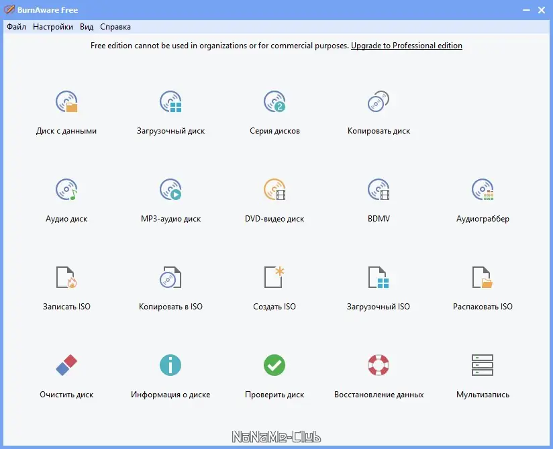553x449 pixels.
Task: Open the Вид menu
Action: click(87, 27)
